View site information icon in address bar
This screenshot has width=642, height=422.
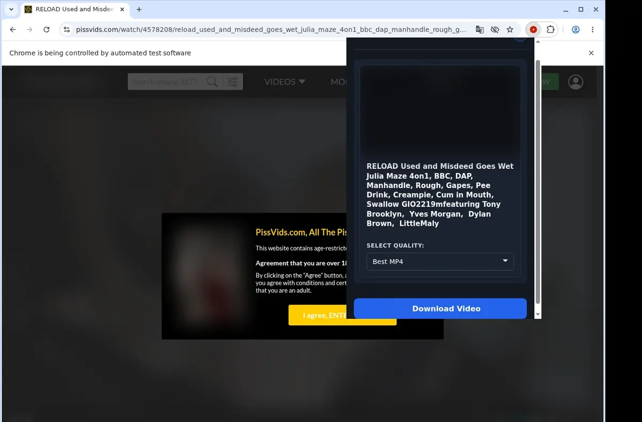point(66,30)
